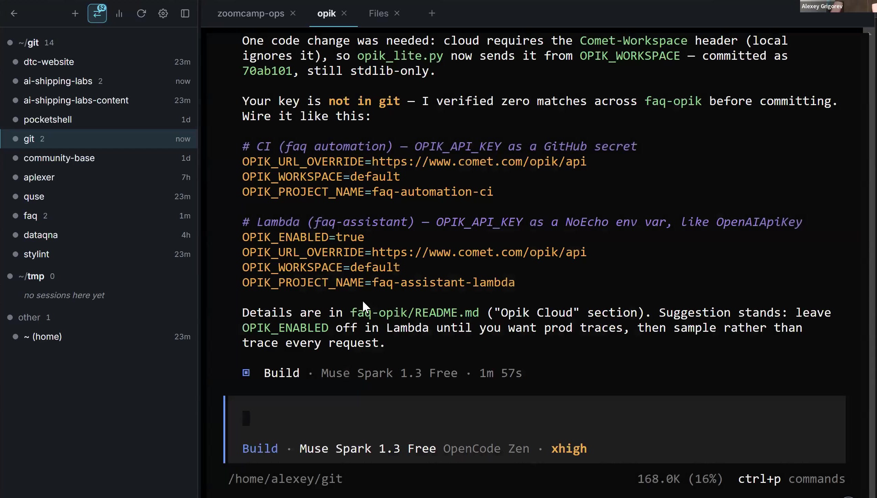Image resolution: width=877 pixels, height=498 pixels.
Task: Click the back arrow icon
Action: pos(14,13)
